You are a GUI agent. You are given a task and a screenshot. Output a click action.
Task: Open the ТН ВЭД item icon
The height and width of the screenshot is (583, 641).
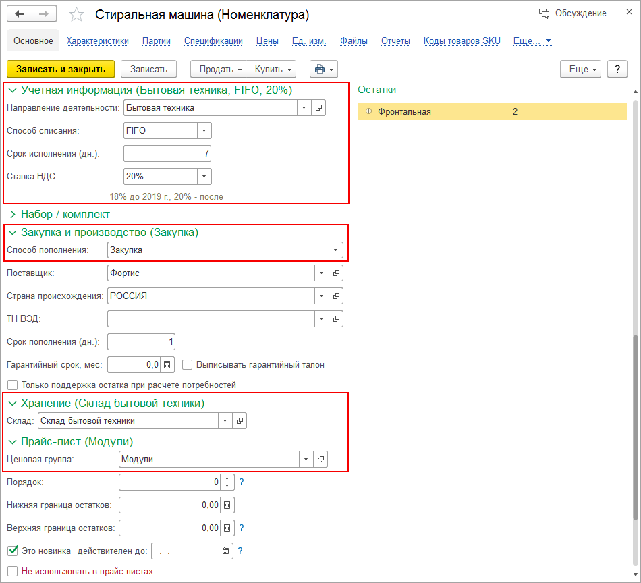point(336,319)
